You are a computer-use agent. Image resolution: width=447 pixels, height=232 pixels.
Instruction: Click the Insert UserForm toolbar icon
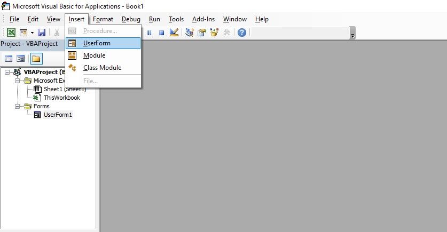[x=23, y=33]
